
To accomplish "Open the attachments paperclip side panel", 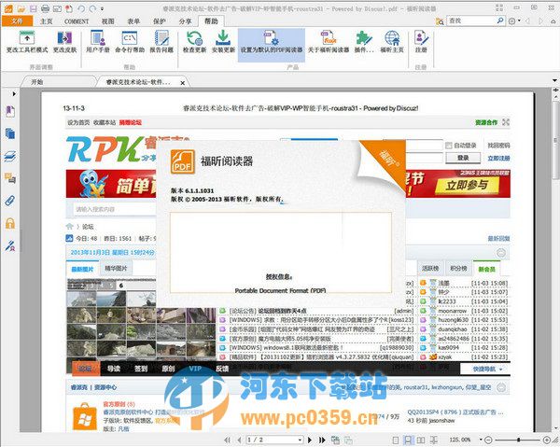I will [x=10, y=201].
